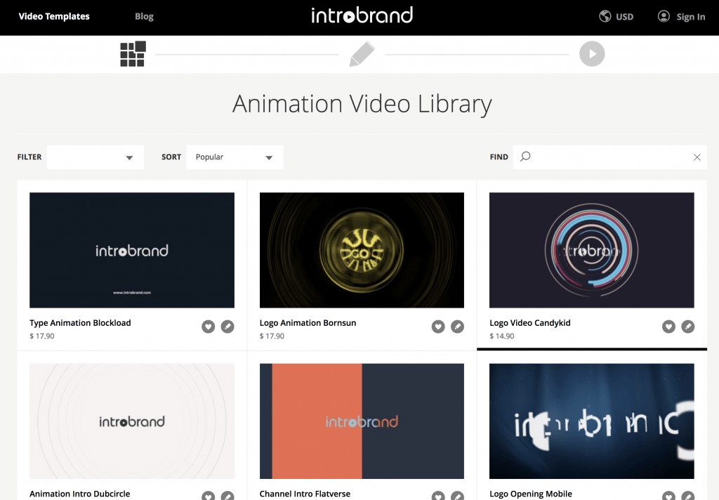Favorite Channel Intro Flatverse template
The width and height of the screenshot is (719, 500).
[438, 496]
